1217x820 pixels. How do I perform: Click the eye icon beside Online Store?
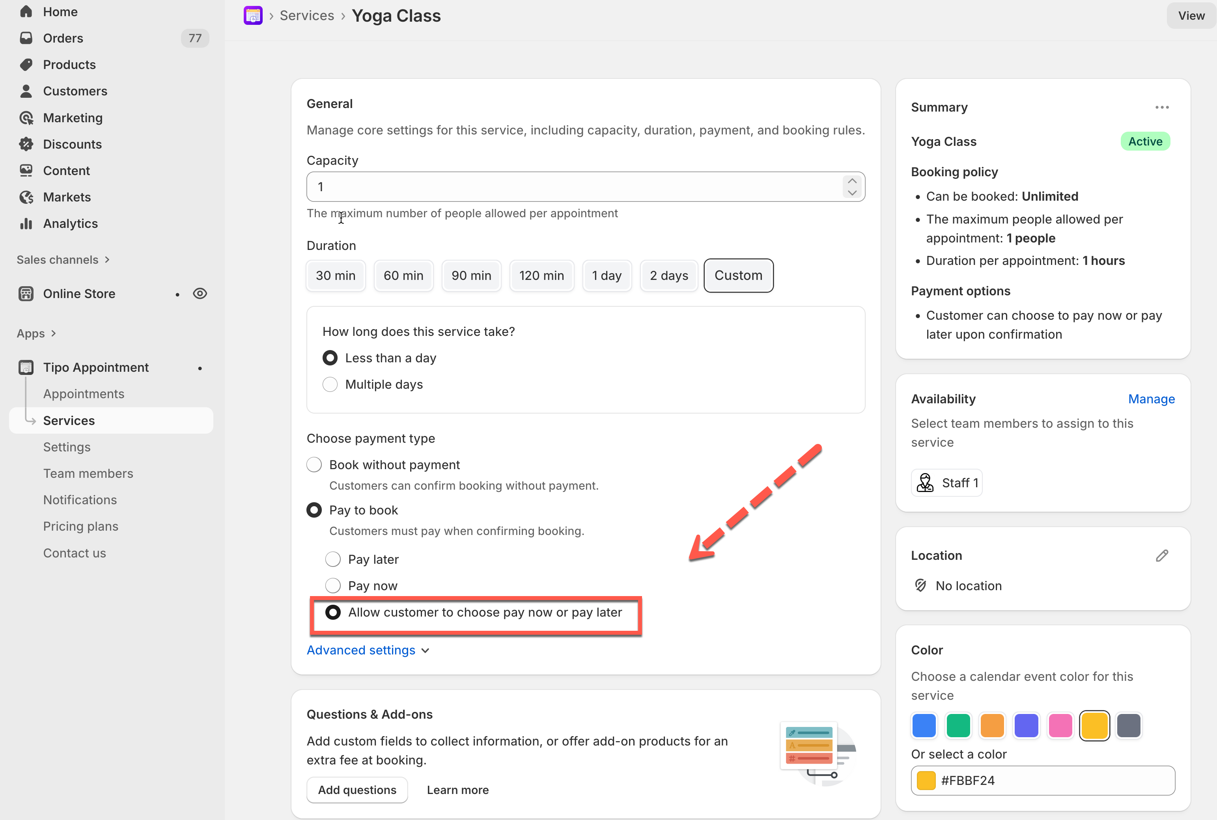point(200,293)
